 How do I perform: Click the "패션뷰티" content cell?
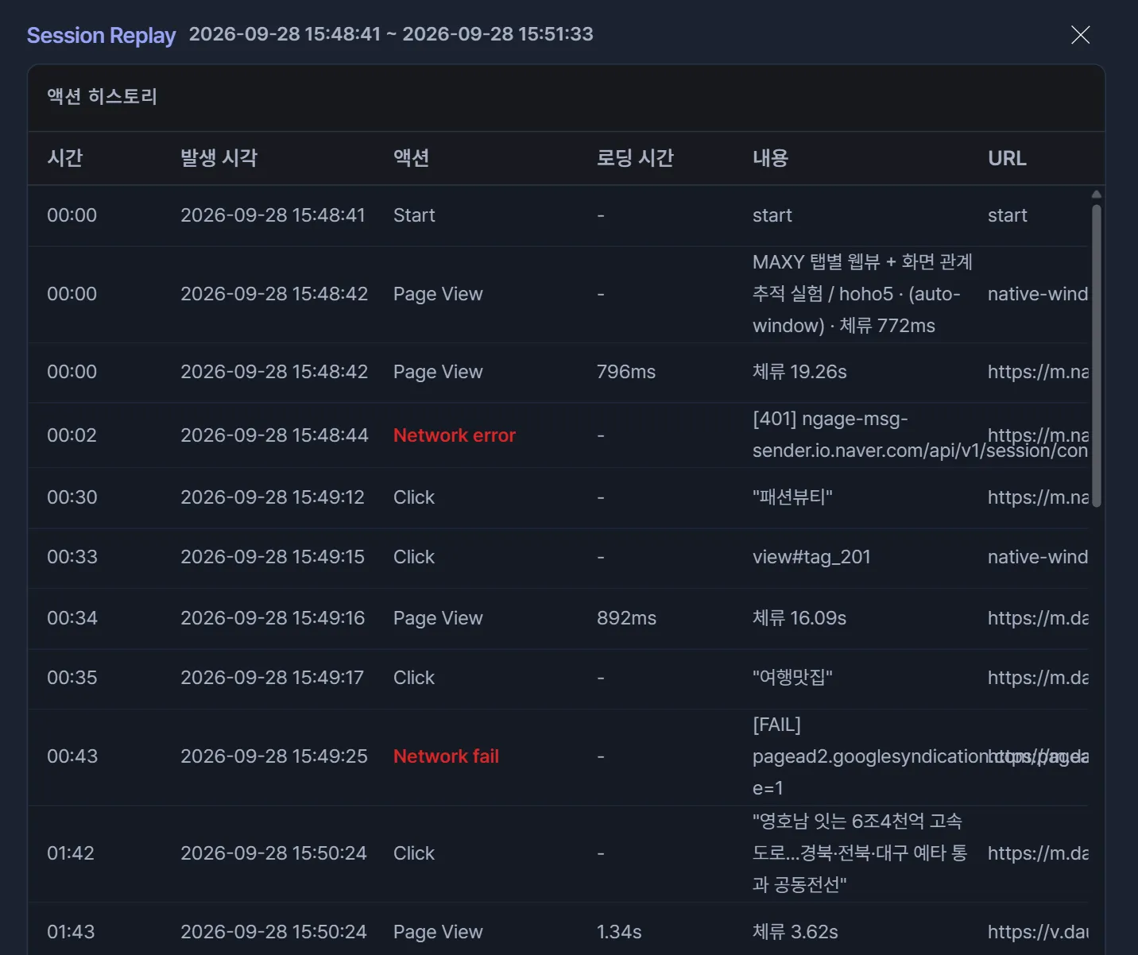(792, 497)
